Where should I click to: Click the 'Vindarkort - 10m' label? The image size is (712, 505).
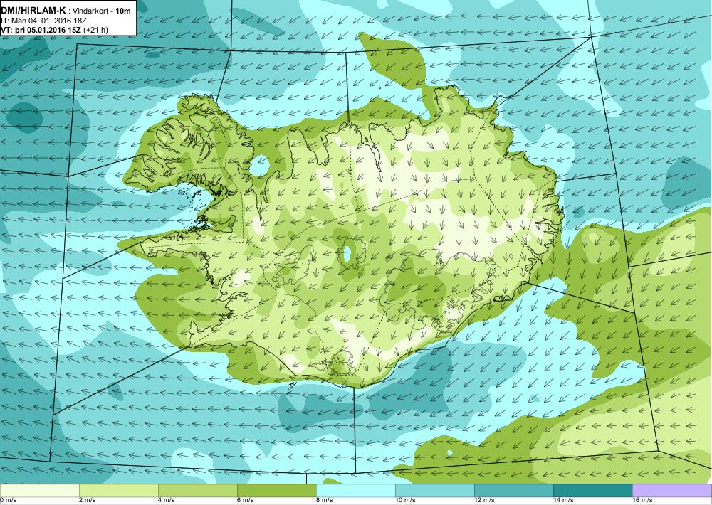tap(102, 11)
